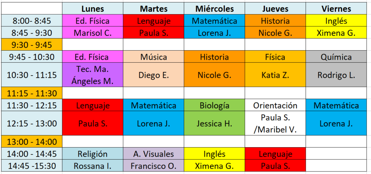
Task: Click the Katia Z. cell
Action: click(275, 75)
